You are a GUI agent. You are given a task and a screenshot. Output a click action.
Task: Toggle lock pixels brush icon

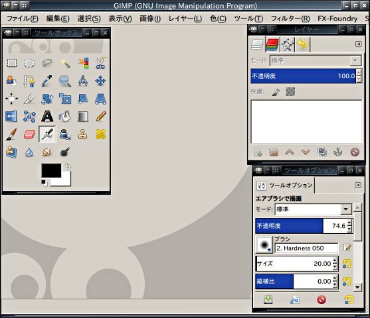tap(276, 92)
